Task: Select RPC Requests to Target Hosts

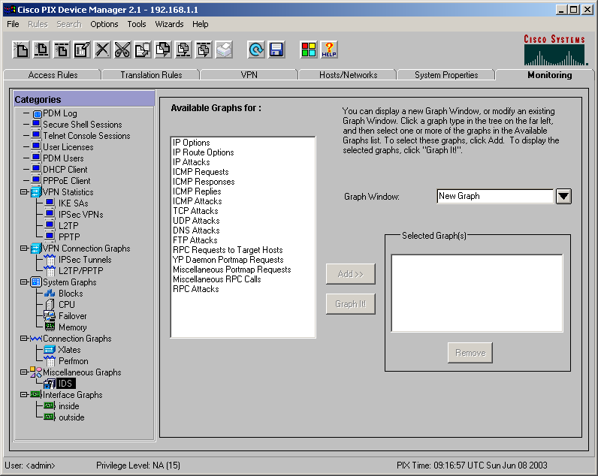Action: [228, 250]
